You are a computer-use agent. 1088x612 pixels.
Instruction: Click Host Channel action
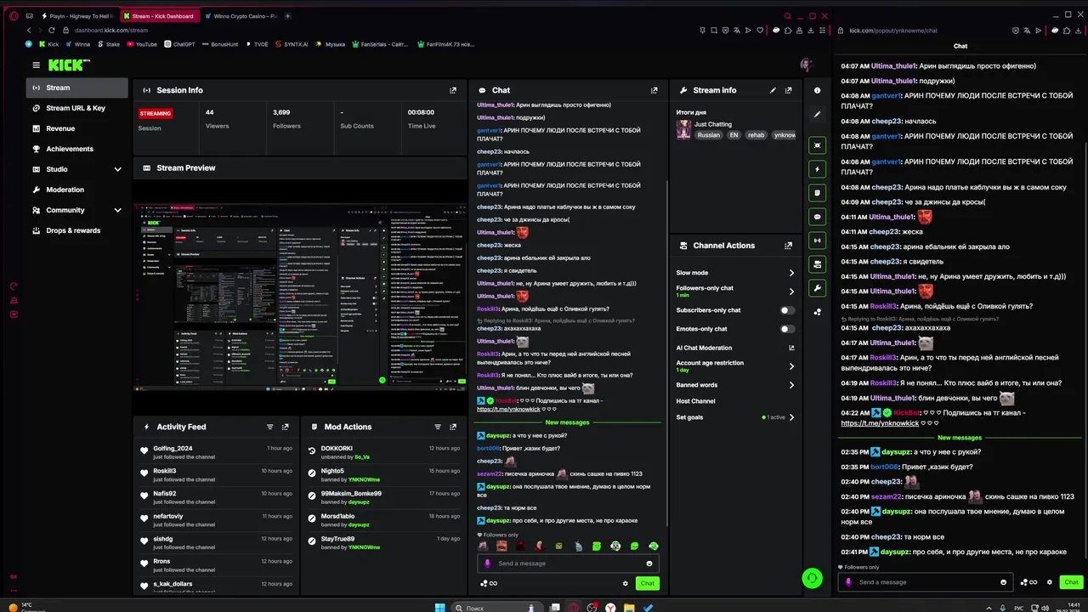695,401
